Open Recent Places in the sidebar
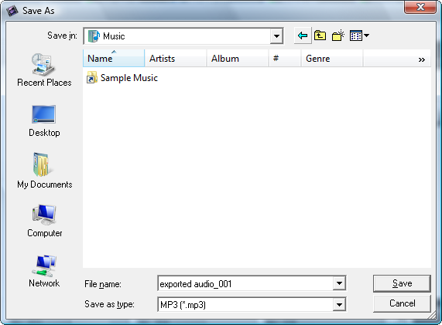This screenshot has width=442, height=325. [x=44, y=70]
